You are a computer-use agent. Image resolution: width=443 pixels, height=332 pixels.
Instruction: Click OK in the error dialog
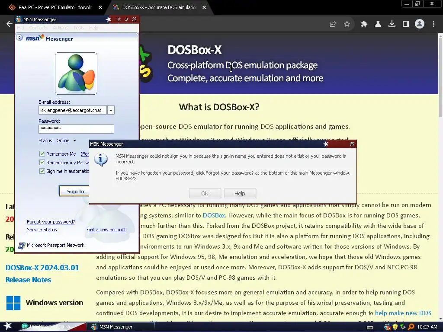(205, 193)
